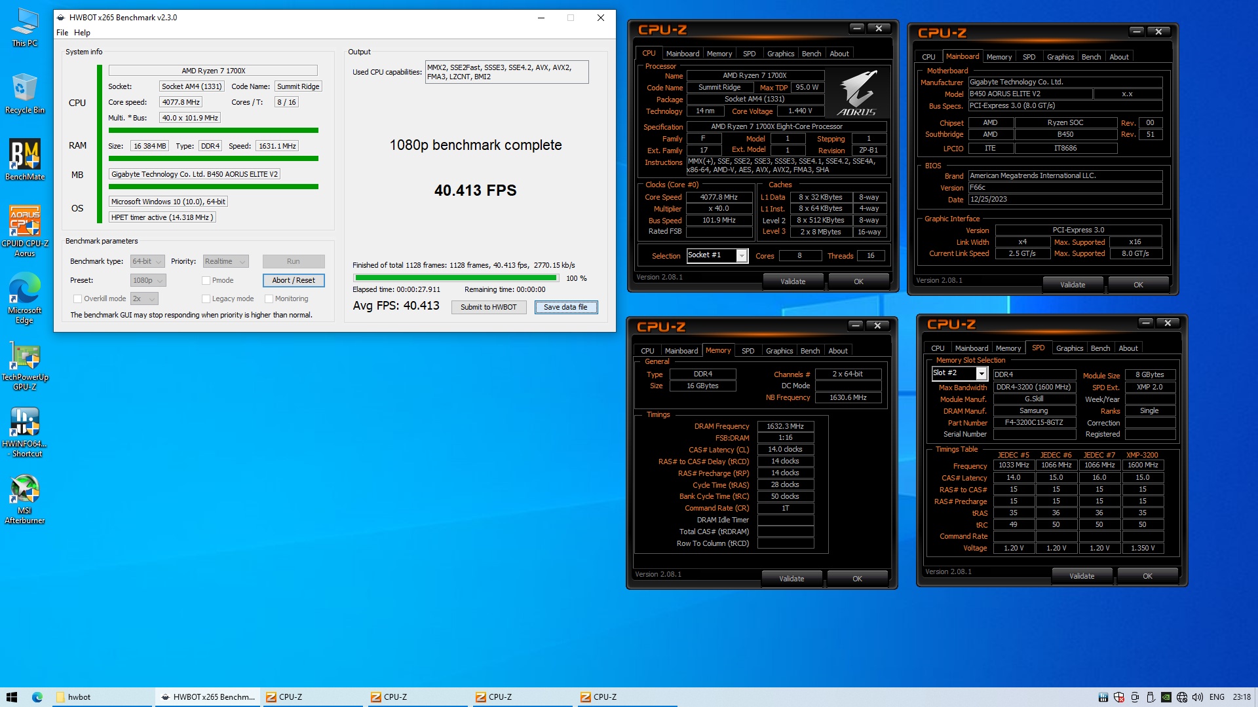Viewport: 1258px width, 707px height.
Task: Minimize the CPU-Z SPD window
Action: pyautogui.click(x=1145, y=323)
